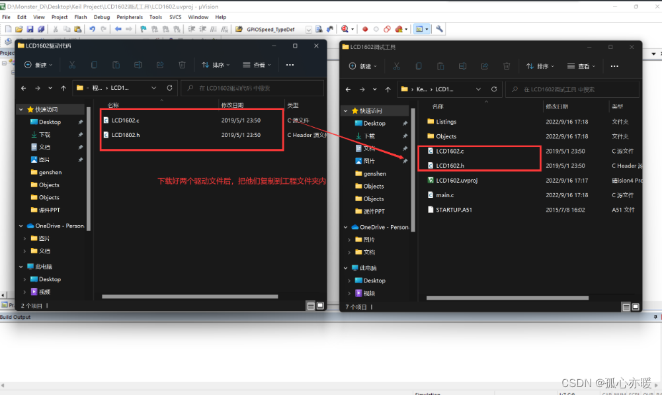Start debug session with magnifier d icon
Image resolution: width=662 pixels, height=395 pixels.
click(345, 29)
